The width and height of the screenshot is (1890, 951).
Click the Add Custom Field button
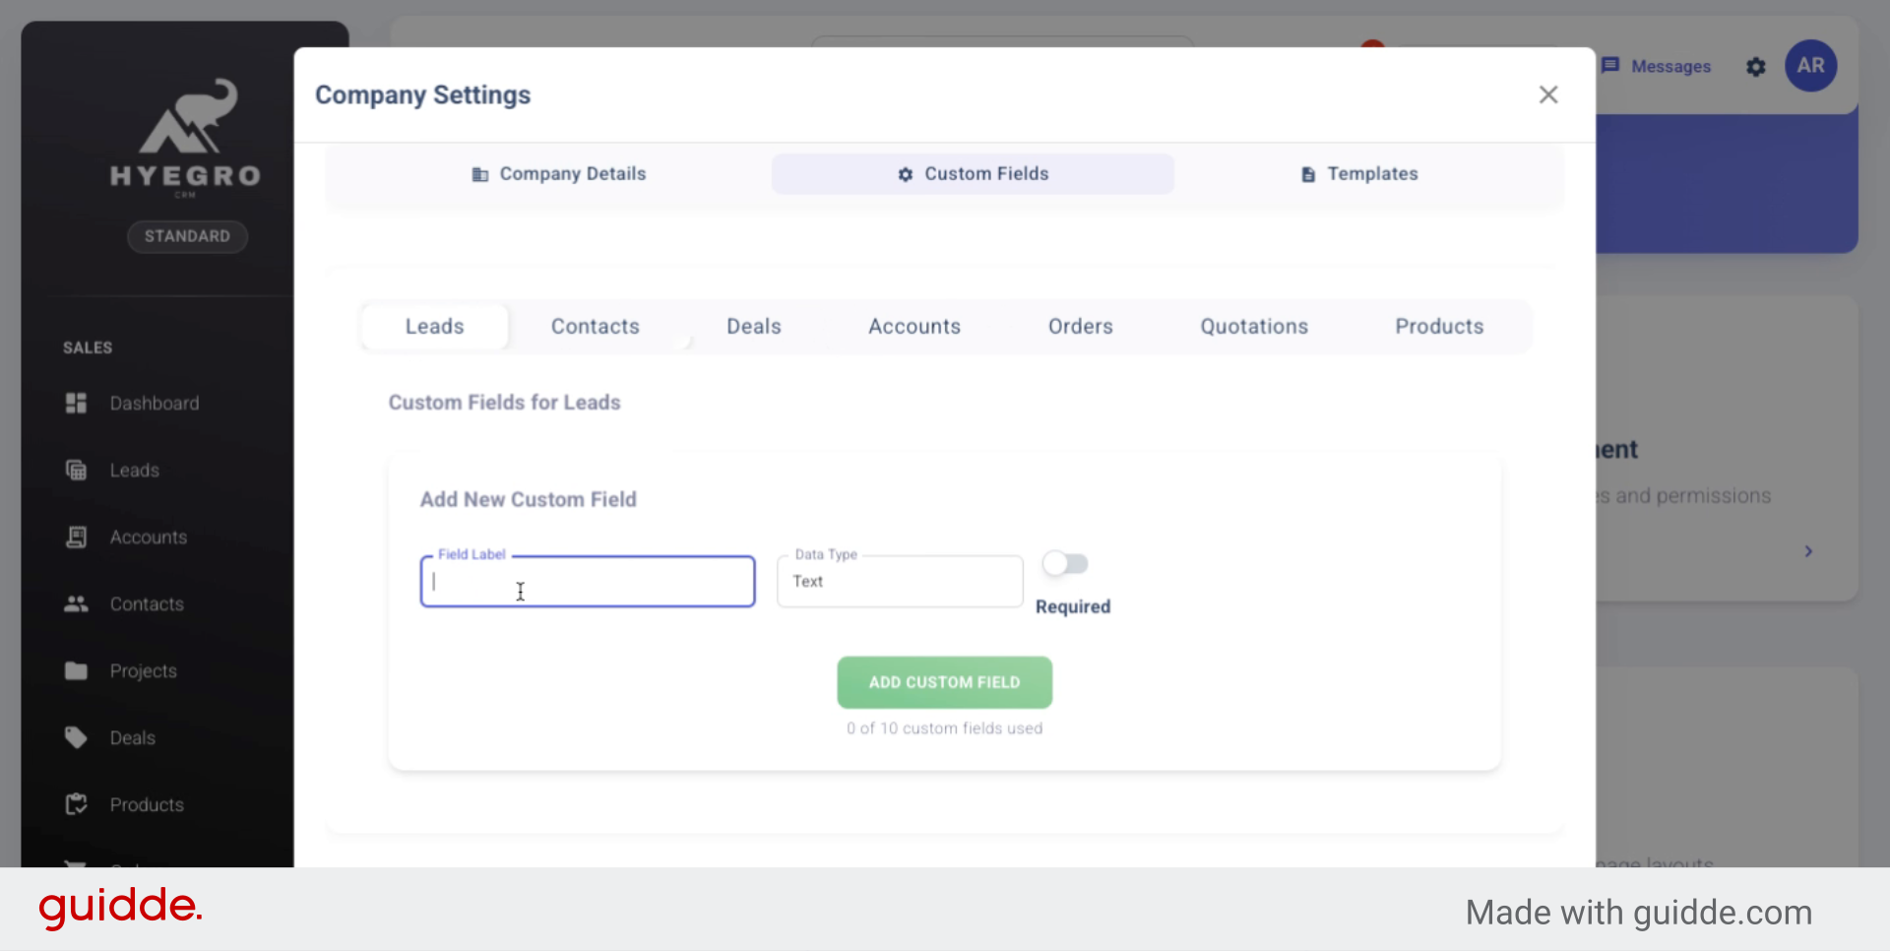944,682
